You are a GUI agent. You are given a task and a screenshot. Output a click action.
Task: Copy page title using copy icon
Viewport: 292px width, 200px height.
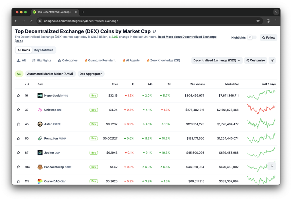(x=155, y=31)
